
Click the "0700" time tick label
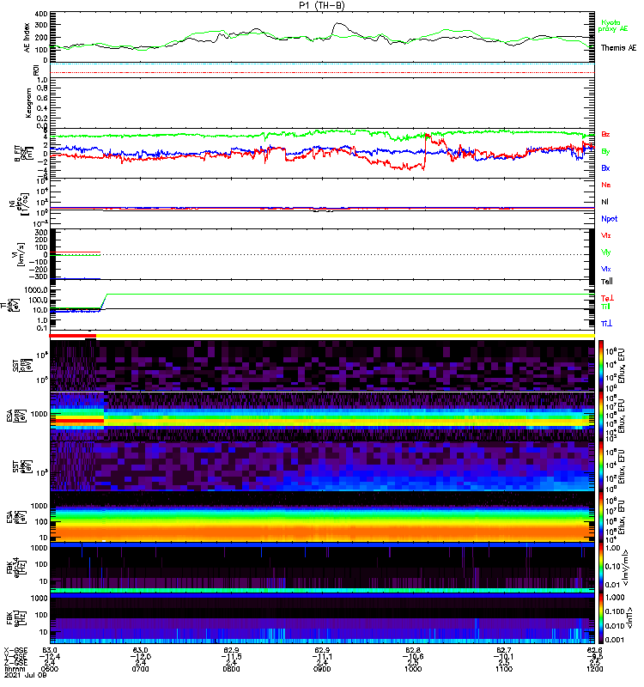point(140,669)
